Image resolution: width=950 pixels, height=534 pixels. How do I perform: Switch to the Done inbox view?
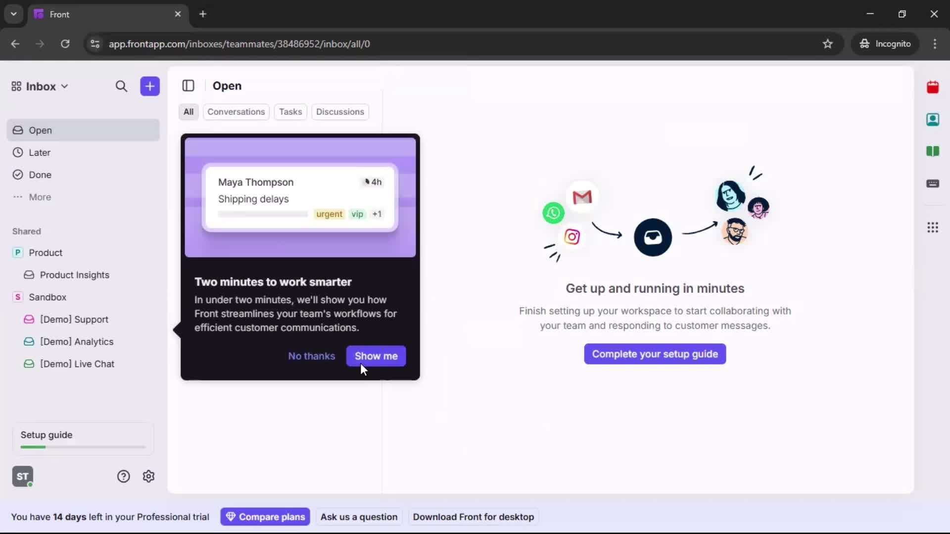tap(40, 175)
